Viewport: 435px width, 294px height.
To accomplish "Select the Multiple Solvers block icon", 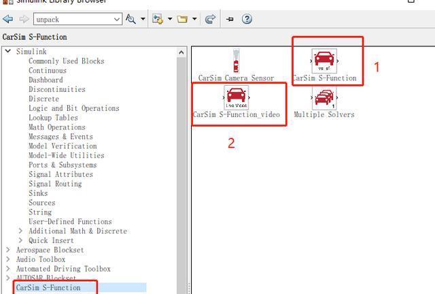I will 324,97.
